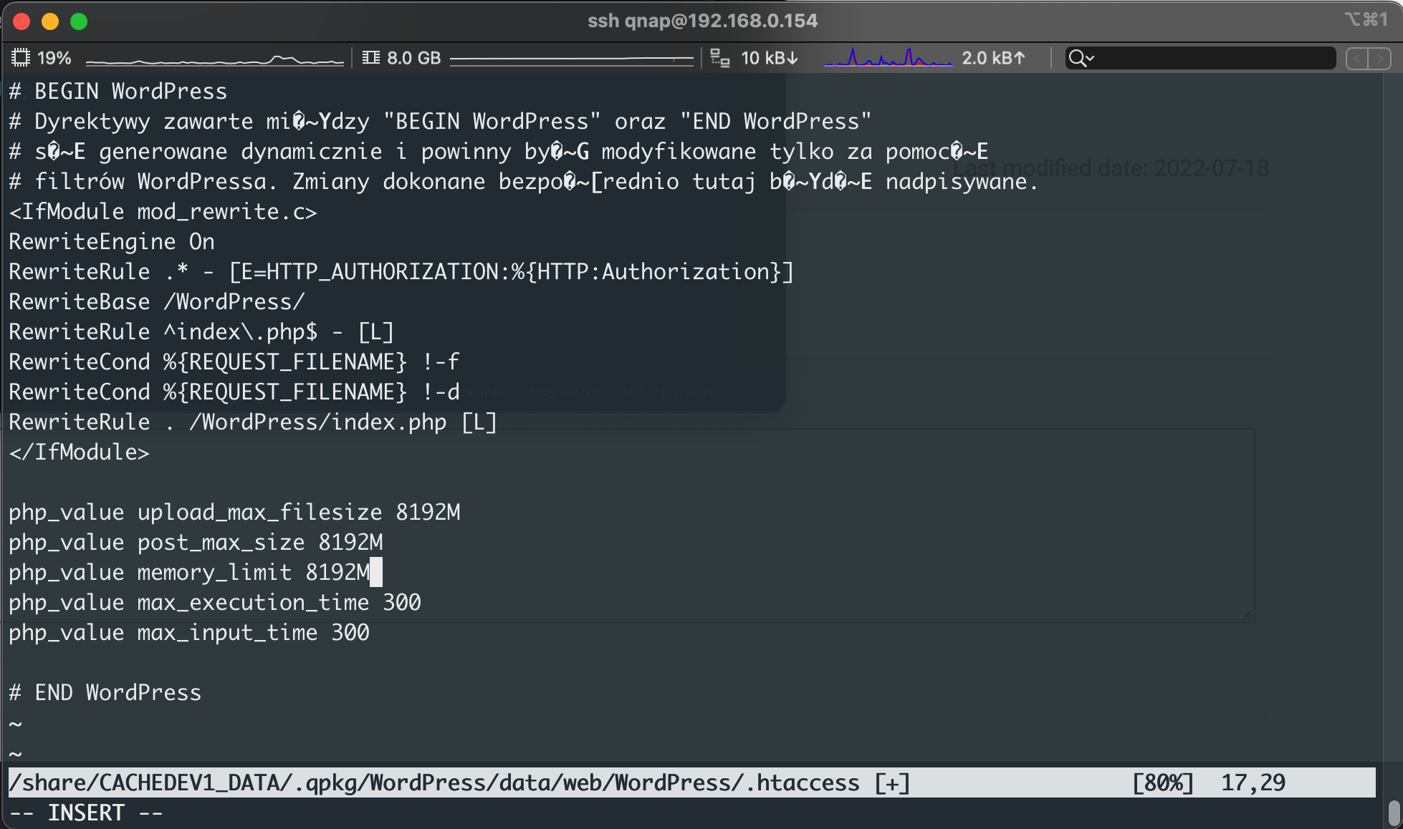Click on the RewriteEngine On line
The width and height of the screenshot is (1403, 829).
(112, 242)
